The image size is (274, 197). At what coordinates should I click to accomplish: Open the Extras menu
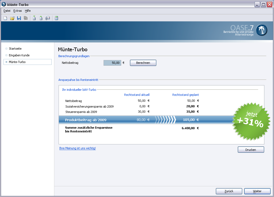(17, 11)
